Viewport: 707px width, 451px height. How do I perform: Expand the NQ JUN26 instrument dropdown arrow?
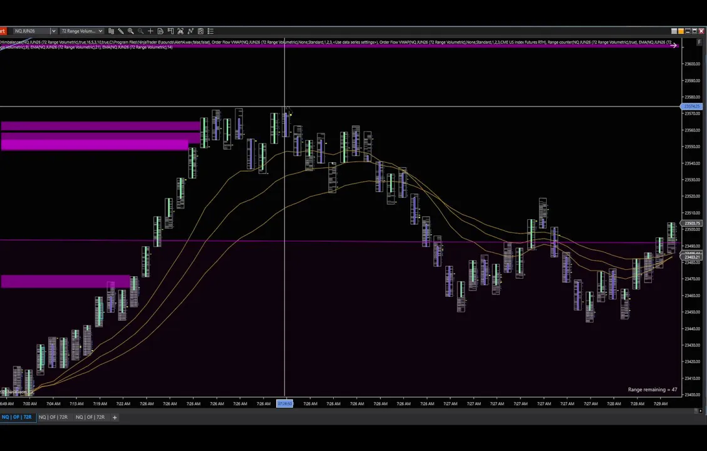pos(53,31)
